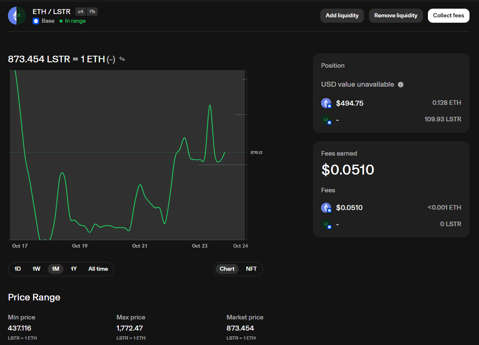479x345 pixels.
Task: Click the swap price direction arrows icon
Action: coord(122,59)
